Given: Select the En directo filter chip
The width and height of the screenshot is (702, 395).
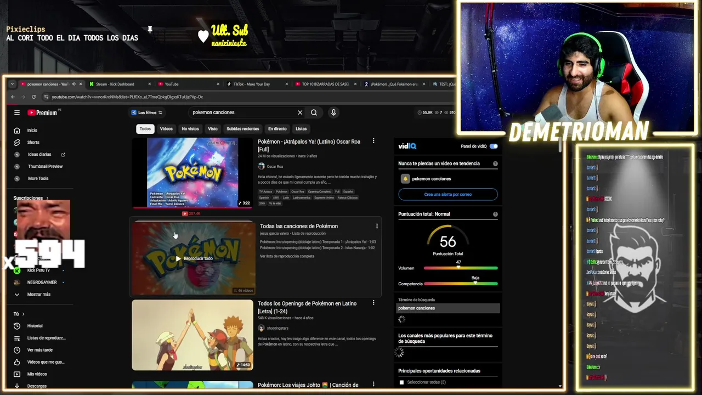Looking at the screenshot, I should [277, 129].
